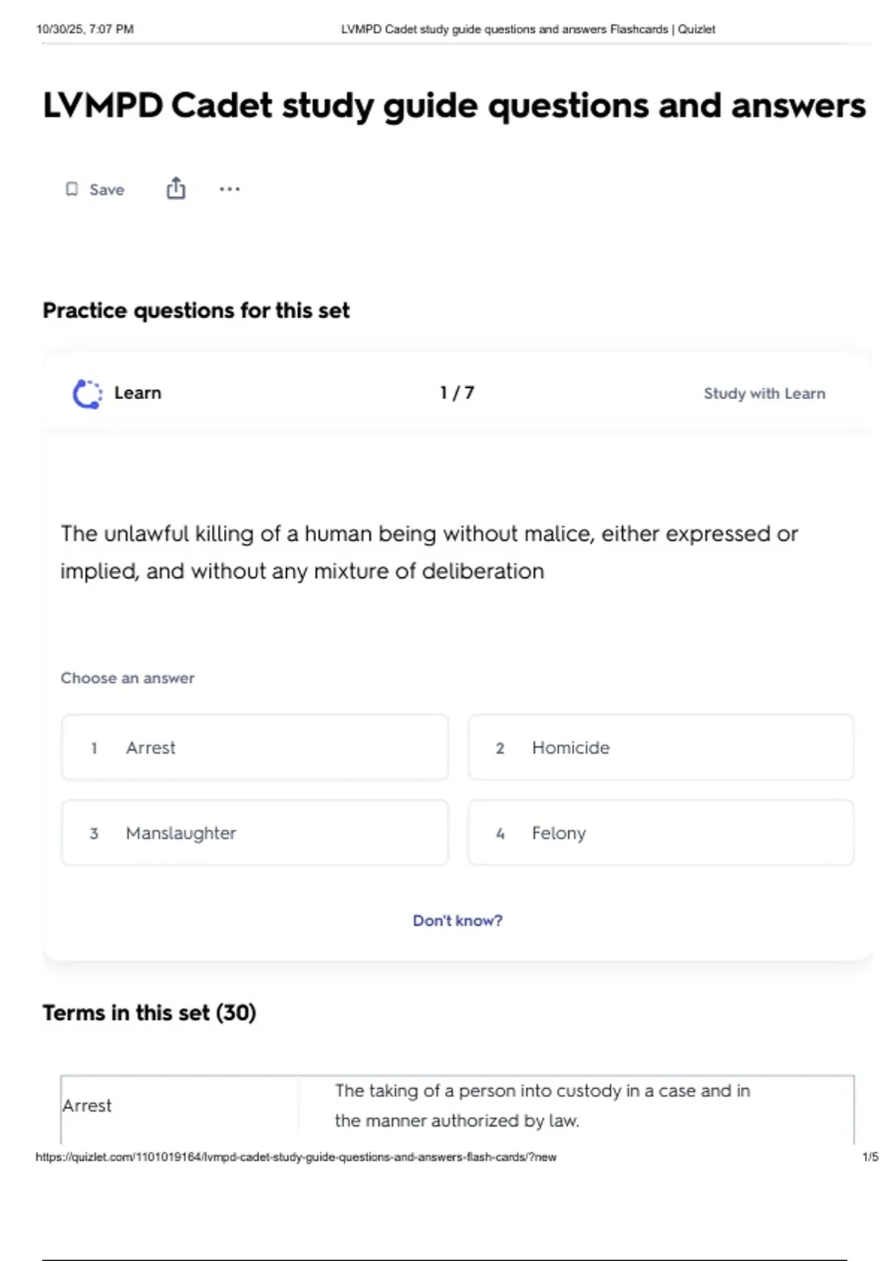
Task: Click the Save label text
Action: tap(107, 190)
